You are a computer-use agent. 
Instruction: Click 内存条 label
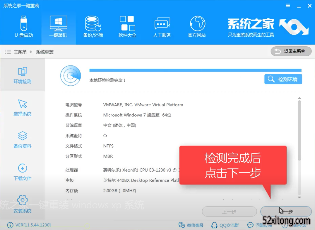pyautogui.click(x=71, y=190)
